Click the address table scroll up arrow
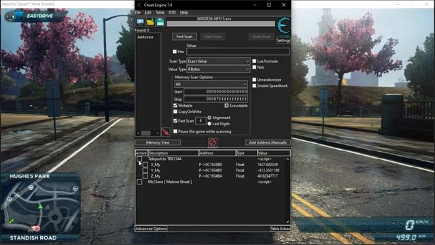Screen dimensions: 435x245 [288, 159]
